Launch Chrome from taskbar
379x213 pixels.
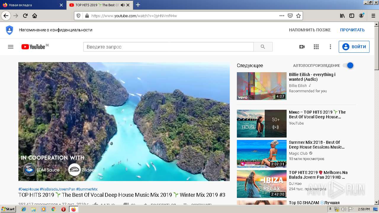click(x=53, y=209)
